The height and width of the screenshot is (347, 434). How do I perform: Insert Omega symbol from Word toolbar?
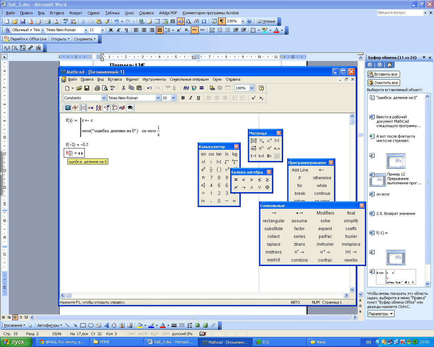point(204,21)
